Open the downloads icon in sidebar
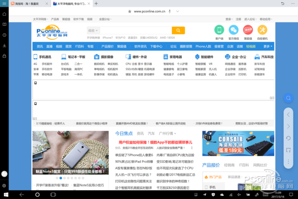 (4, 45)
